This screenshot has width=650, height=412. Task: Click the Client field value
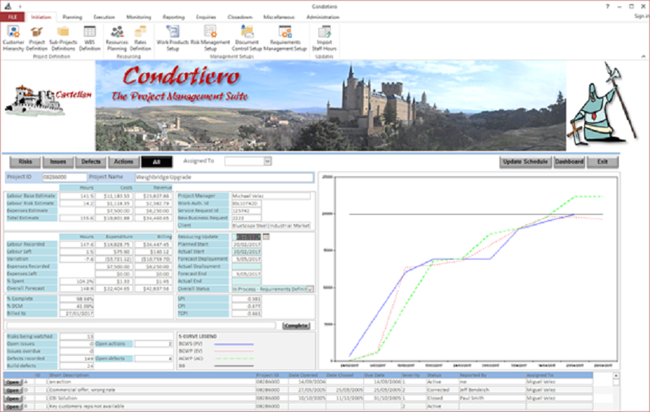point(271,226)
